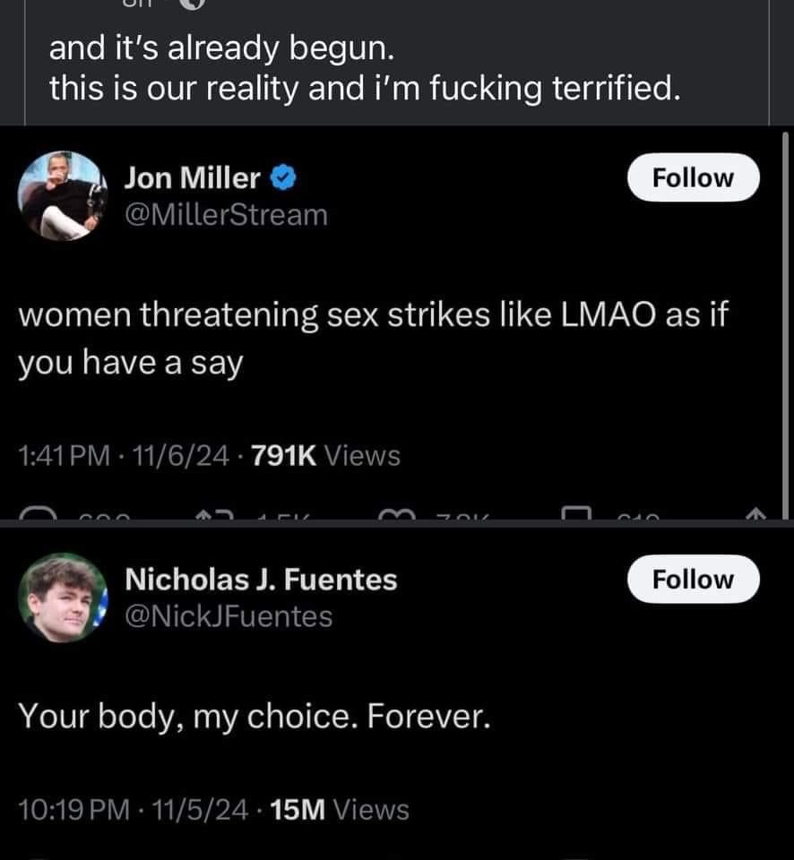
Task: Click Jon Miller's verified badge
Action: tap(285, 178)
